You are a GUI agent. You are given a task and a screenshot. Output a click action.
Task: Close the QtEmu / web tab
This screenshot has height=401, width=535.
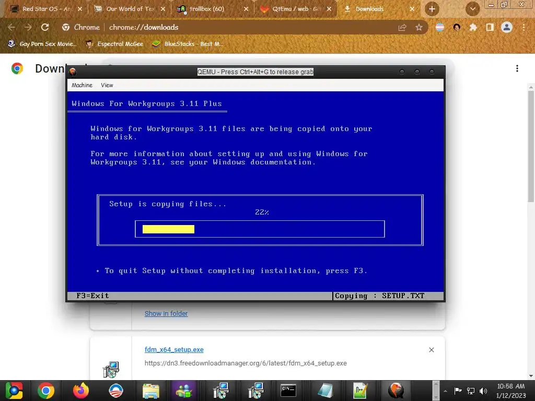point(329,9)
